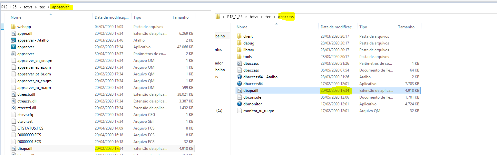The height and width of the screenshot is (155, 497).
Task: Select appserver_ru_en.qm file icon
Action: click(14, 81)
